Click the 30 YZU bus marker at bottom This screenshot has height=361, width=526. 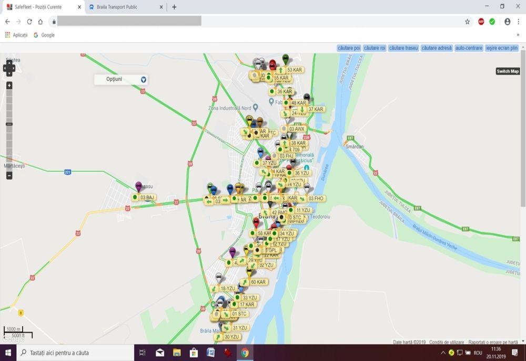click(x=231, y=336)
